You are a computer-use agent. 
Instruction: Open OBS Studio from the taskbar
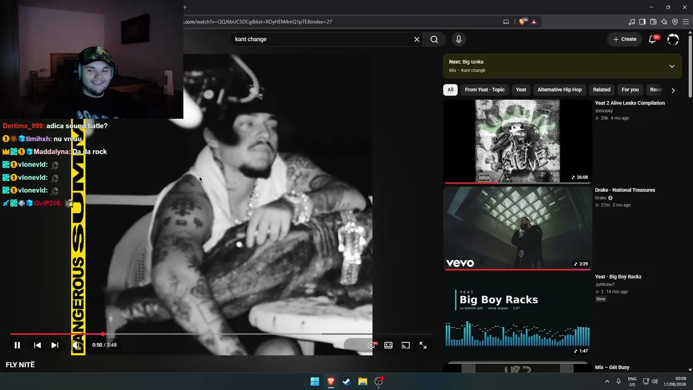(379, 381)
